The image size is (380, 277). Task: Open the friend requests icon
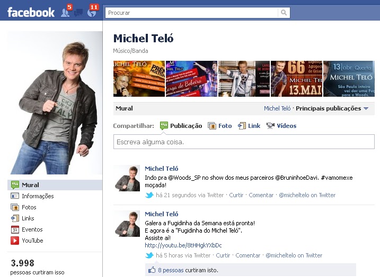coord(65,13)
